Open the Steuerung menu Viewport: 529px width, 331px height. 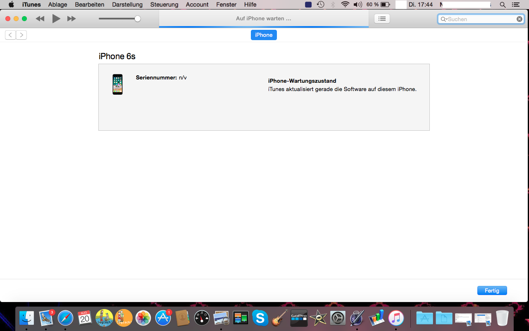click(164, 5)
